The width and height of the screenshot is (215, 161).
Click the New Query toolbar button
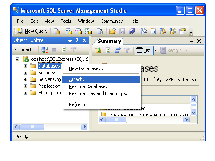[x=32, y=31]
